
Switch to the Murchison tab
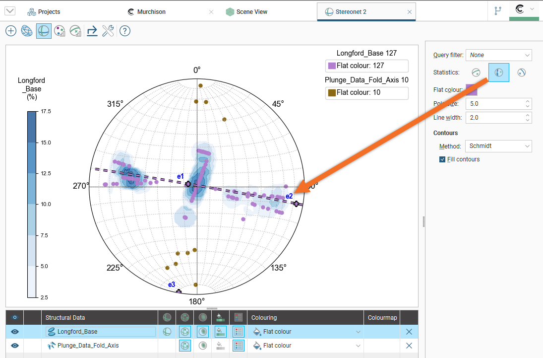147,12
